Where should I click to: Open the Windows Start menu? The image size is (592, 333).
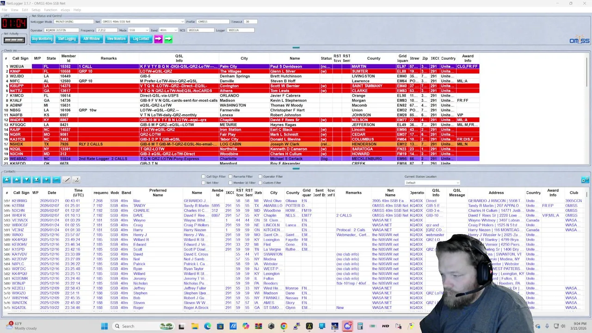point(104,326)
